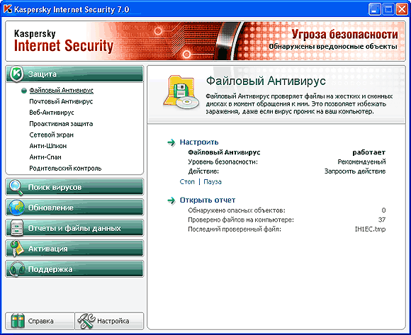This screenshot has width=411, height=335.
Task: Click the green arrow beside Открыть отчет
Action: [171, 200]
